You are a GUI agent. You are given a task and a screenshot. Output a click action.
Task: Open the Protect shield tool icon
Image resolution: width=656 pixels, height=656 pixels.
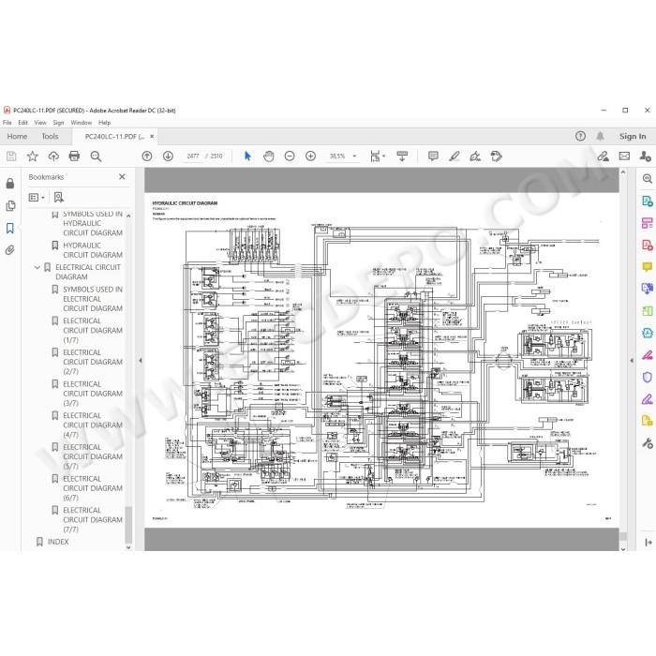[x=647, y=377]
